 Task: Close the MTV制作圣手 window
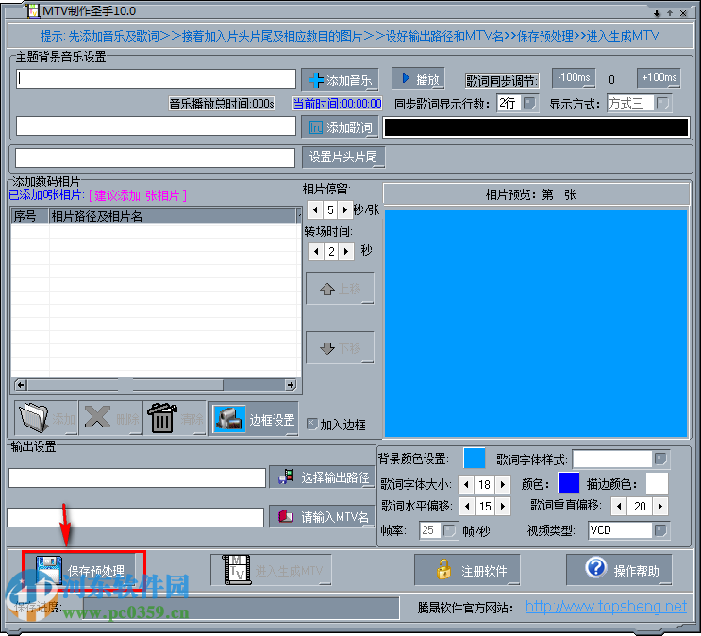[x=683, y=13]
